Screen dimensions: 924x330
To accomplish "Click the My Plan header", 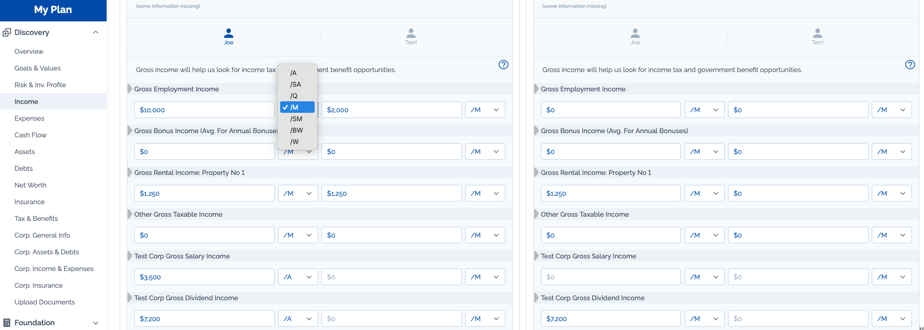I will (53, 10).
